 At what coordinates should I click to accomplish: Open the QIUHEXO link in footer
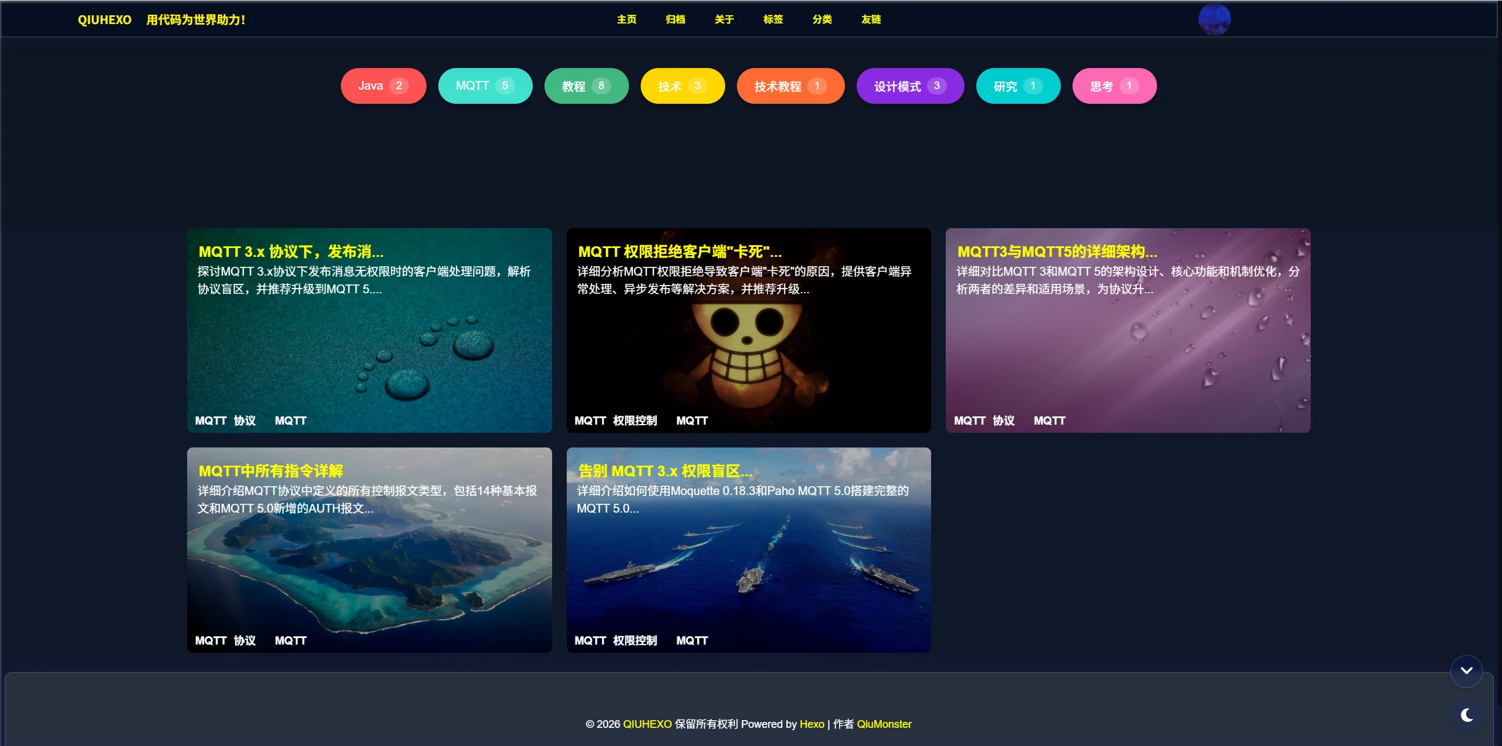tap(647, 724)
